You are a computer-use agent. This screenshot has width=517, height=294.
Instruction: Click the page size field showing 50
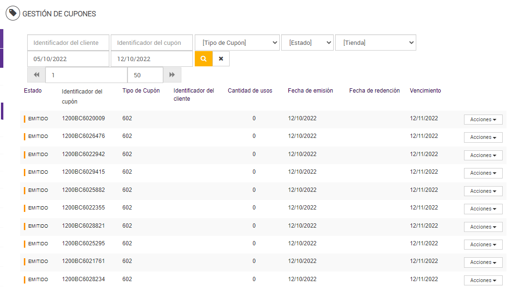tap(145, 75)
